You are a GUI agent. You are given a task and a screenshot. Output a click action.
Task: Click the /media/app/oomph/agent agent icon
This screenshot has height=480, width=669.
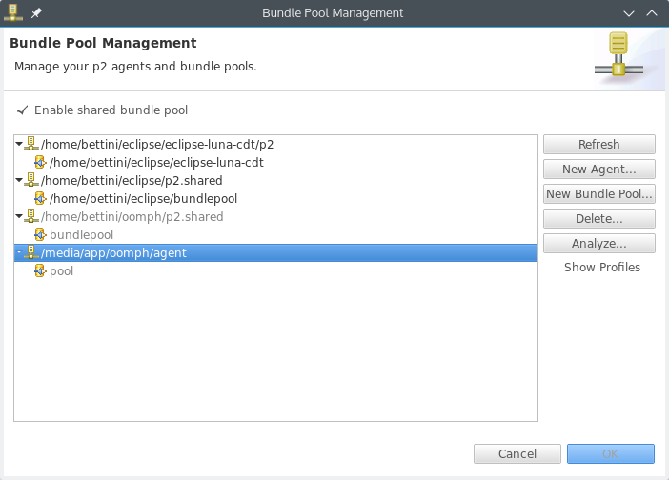click(x=31, y=252)
